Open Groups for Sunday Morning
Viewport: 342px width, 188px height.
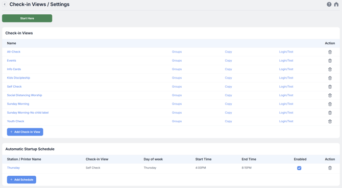[177, 104]
